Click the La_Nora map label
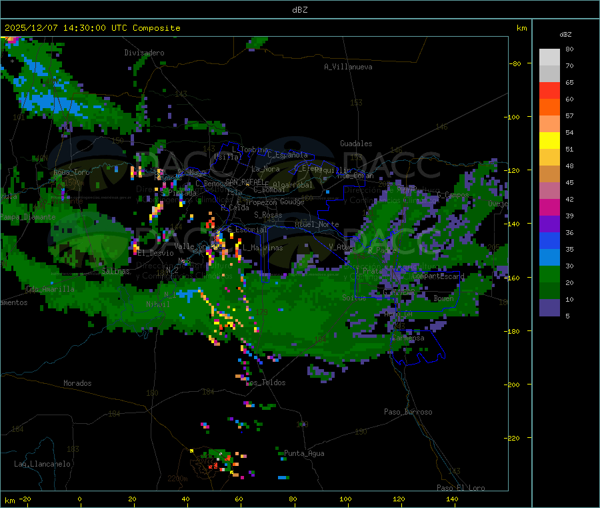This screenshot has width=600, height=508. 265,169
